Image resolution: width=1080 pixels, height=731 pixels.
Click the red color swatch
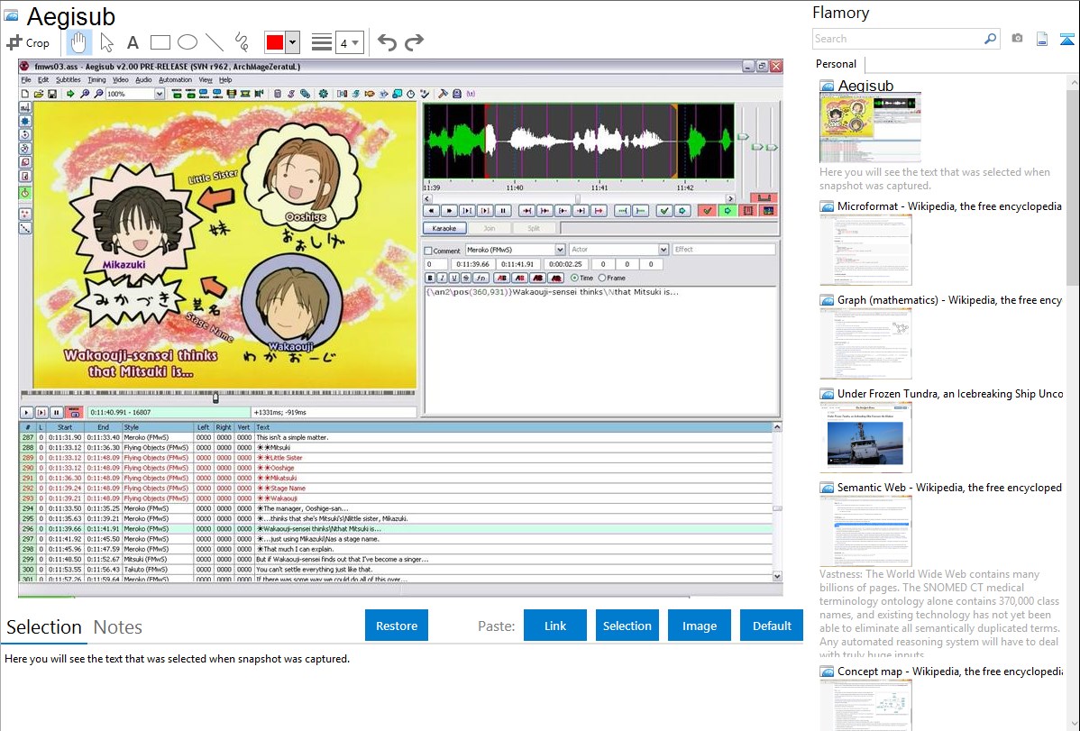[x=274, y=42]
